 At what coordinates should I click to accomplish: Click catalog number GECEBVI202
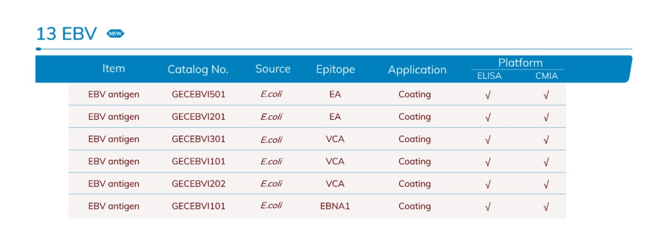198,184
